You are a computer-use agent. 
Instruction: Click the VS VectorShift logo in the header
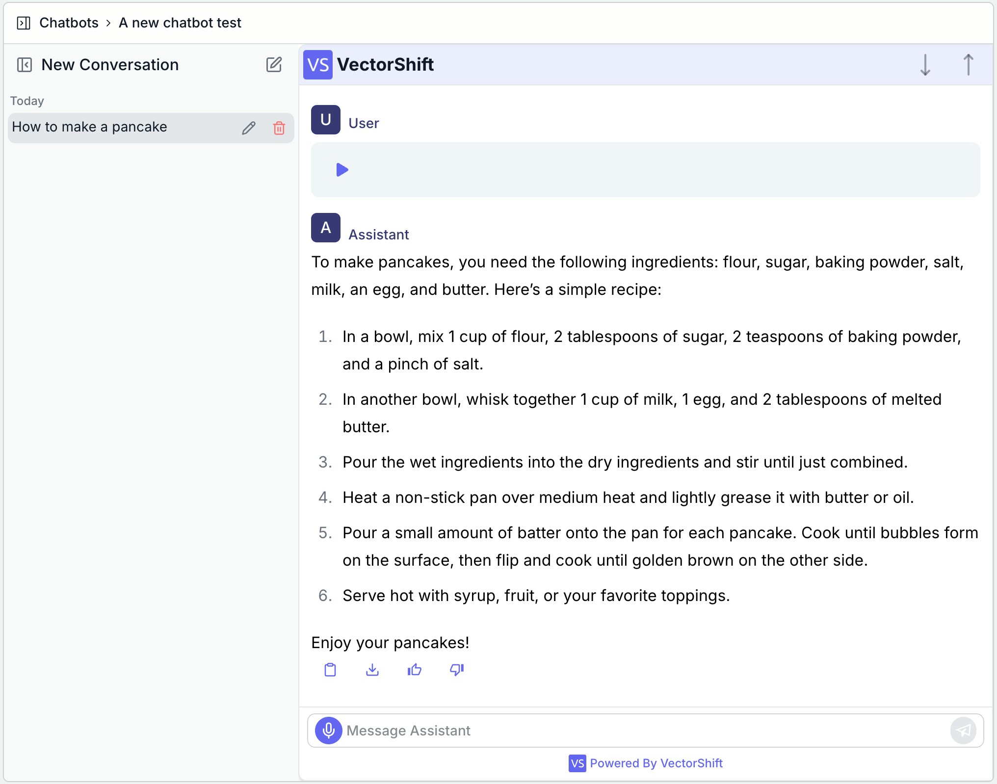(x=318, y=64)
